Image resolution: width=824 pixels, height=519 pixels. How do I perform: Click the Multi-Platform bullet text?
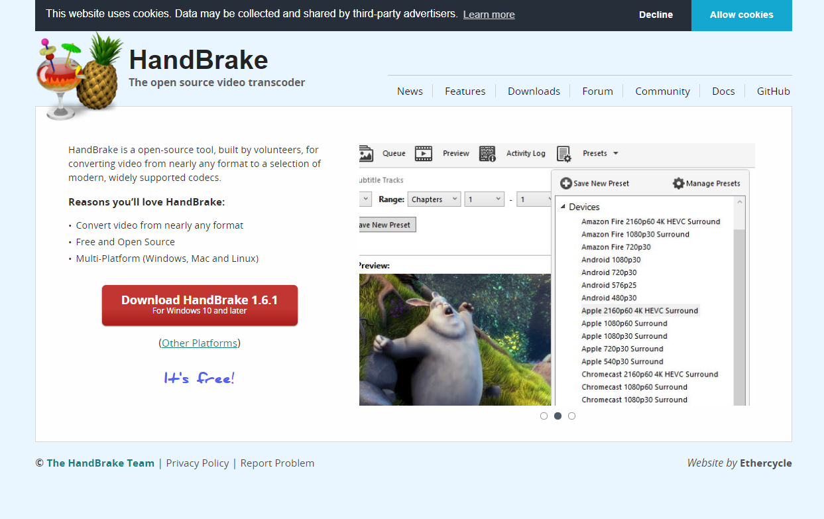(167, 259)
